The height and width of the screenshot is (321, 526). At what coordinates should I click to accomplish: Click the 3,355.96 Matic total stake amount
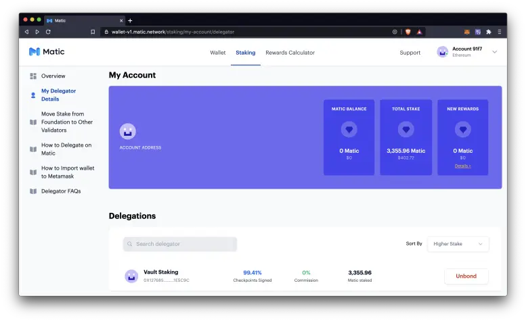406,151
